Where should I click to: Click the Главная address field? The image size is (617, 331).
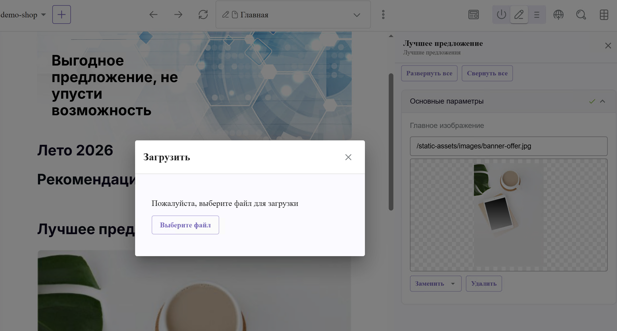pyautogui.click(x=293, y=15)
